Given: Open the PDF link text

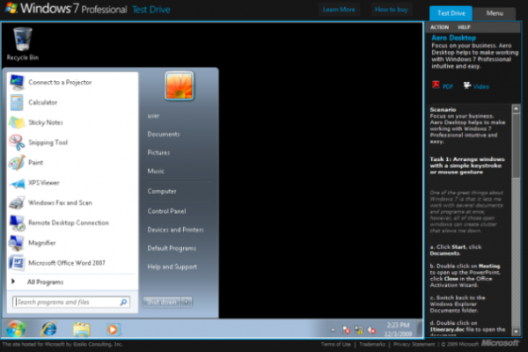Looking at the screenshot, I should [x=448, y=86].
